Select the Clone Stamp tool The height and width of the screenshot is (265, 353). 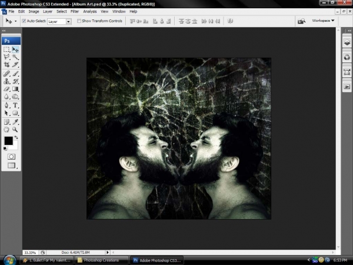(6, 81)
